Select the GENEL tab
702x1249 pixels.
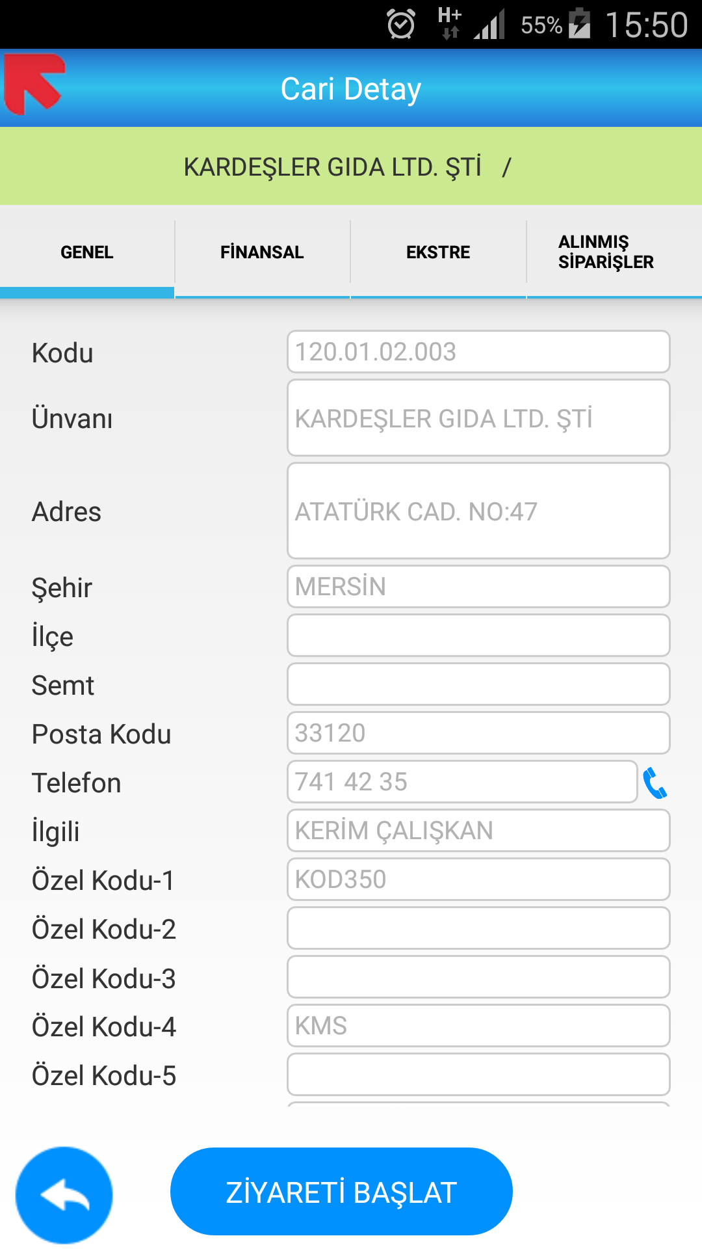point(87,252)
